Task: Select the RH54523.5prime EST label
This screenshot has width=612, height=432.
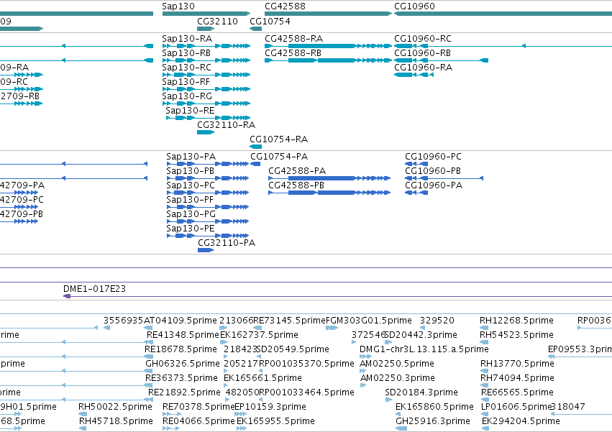Action: (x=516, y=335)
